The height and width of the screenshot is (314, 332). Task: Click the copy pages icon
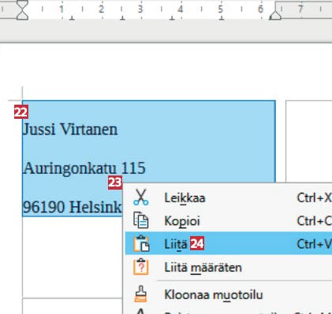(x=141, y=220)
